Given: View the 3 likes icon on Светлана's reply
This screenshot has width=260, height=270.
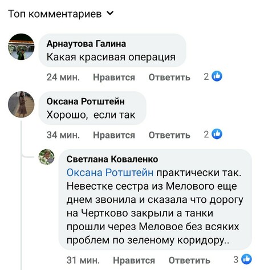Looking at the screenshot, I should click(246, 259).
